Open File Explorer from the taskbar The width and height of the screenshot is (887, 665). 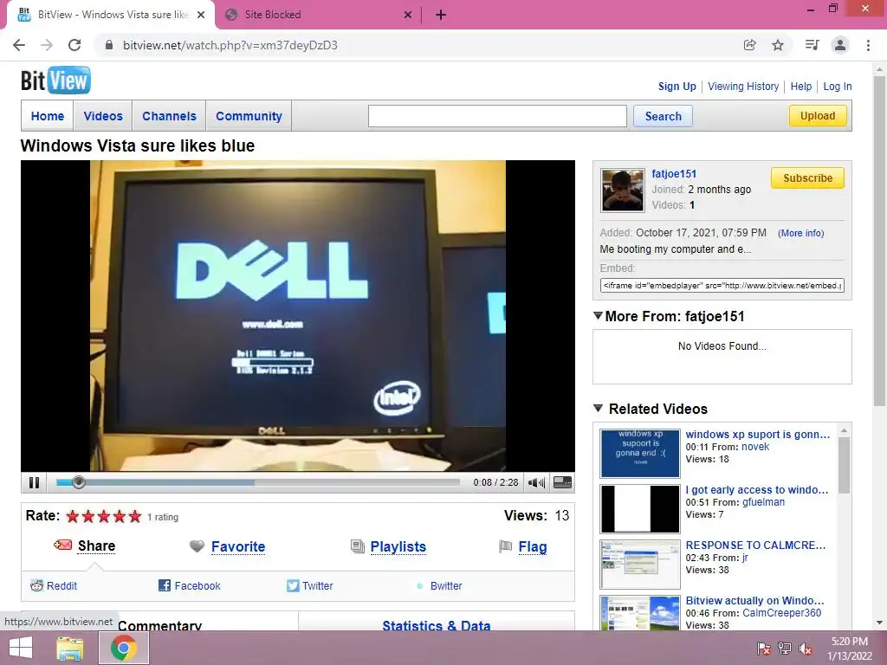tap(70, 648)
